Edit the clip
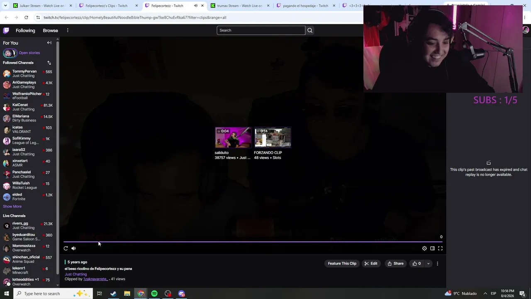 (371, 263)
